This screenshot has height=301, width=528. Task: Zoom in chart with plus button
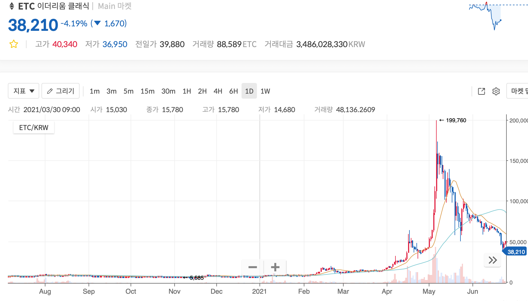[x=275, y=267]
